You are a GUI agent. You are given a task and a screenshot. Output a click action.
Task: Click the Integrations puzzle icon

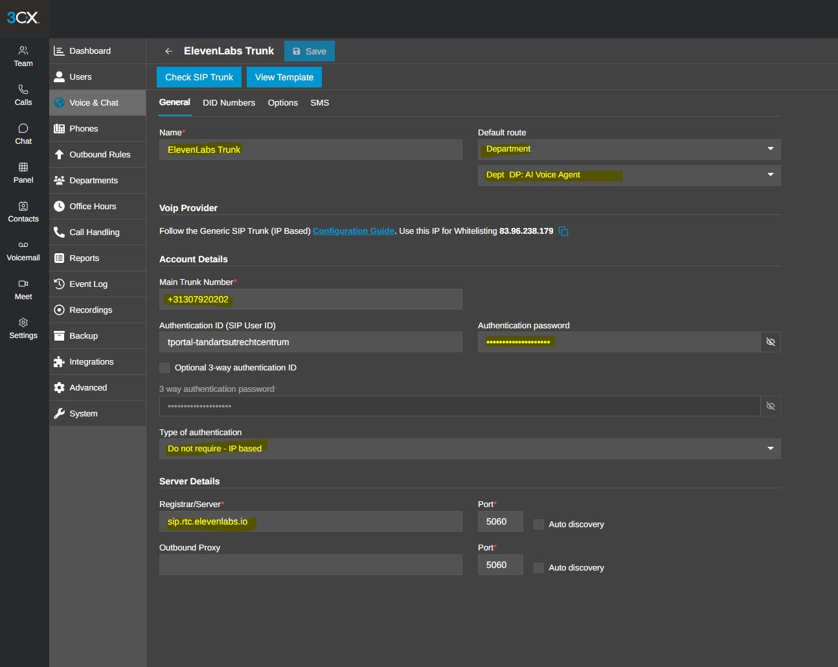(x=59, y=361)
